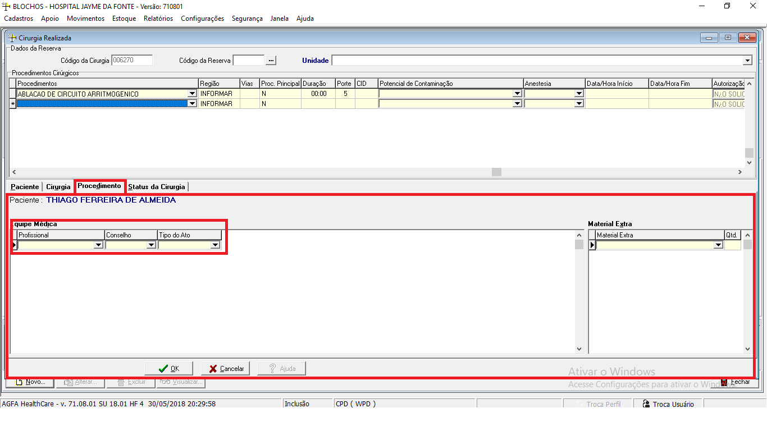This screenshot has height=431, width=767.
Task: Click the Código da Cirurgia field
Action: coord(132,60)
